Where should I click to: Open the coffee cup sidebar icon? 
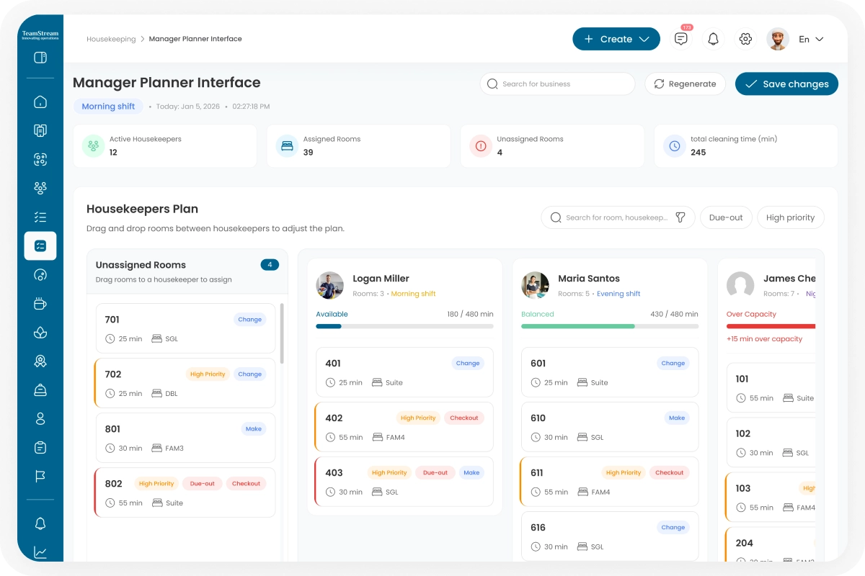pyautogui.click(x=40, y=304)
